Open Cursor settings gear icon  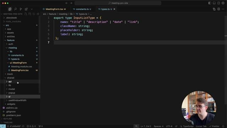click(223, 3)
